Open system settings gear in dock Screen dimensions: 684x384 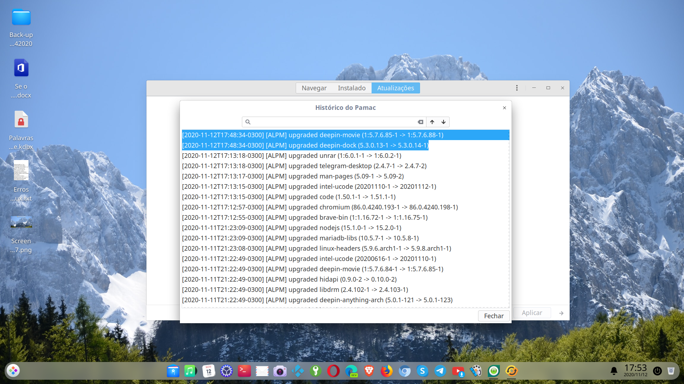click(x=226, y=371)
